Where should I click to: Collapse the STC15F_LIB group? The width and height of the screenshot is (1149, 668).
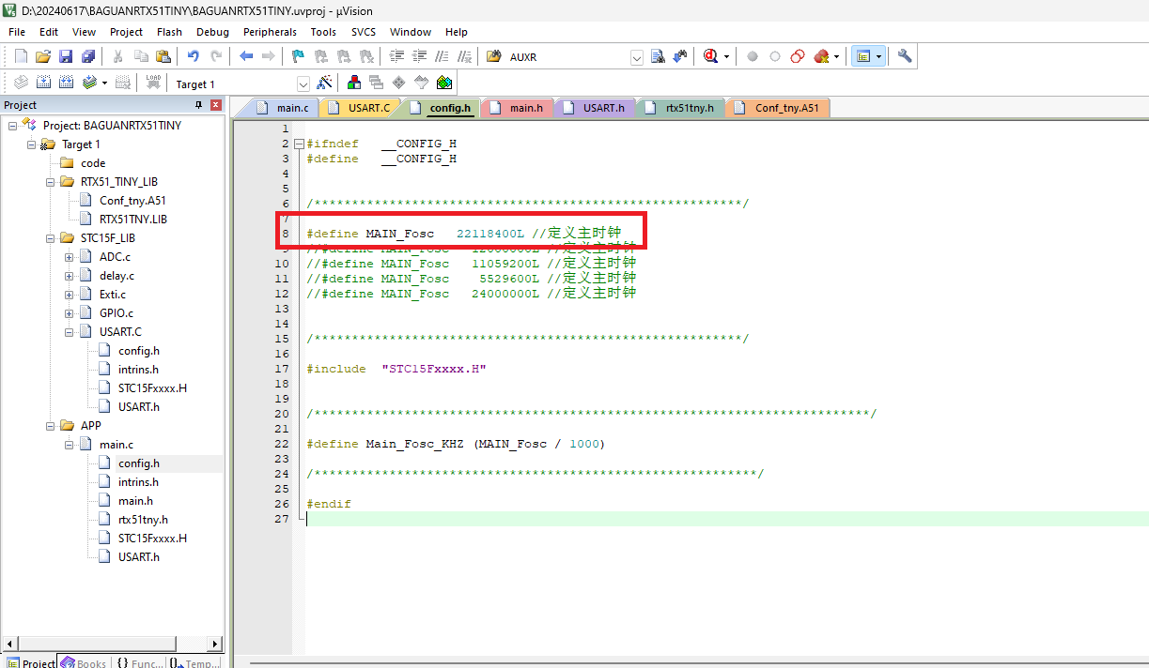50,237
